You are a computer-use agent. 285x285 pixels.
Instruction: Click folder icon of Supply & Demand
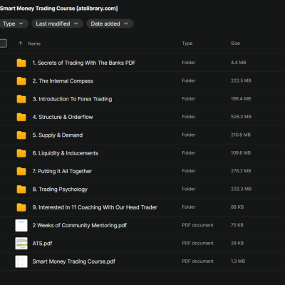(x=21, y=135)
